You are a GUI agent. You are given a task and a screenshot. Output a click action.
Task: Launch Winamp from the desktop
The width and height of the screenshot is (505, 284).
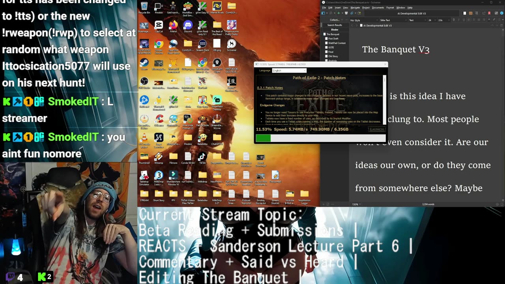159,159
